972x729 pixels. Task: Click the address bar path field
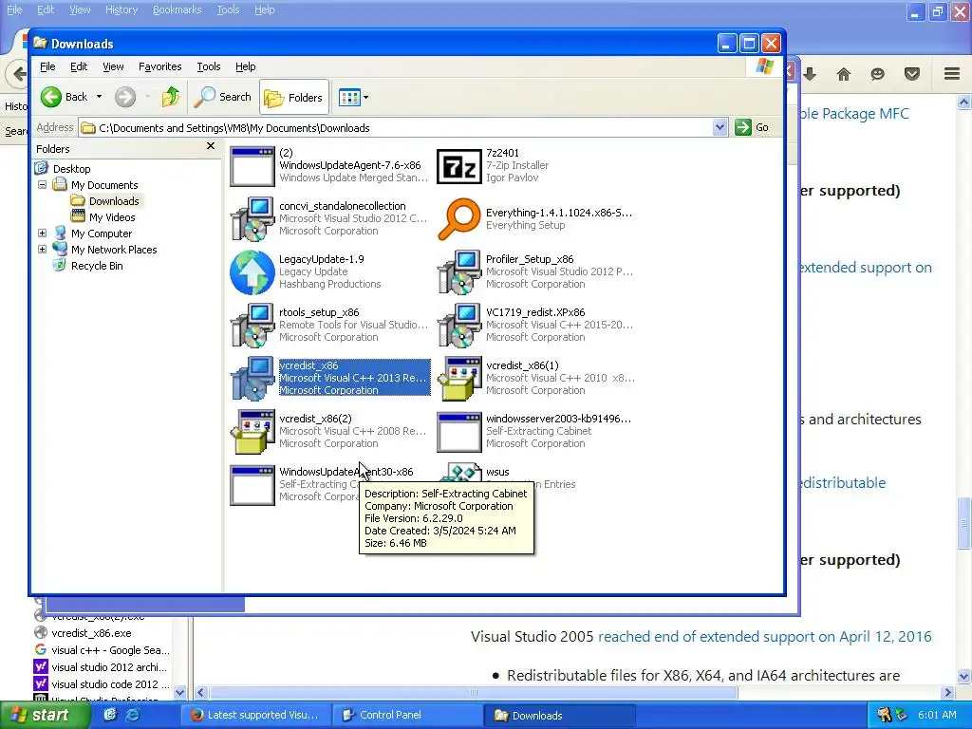(x=397, y=128)
